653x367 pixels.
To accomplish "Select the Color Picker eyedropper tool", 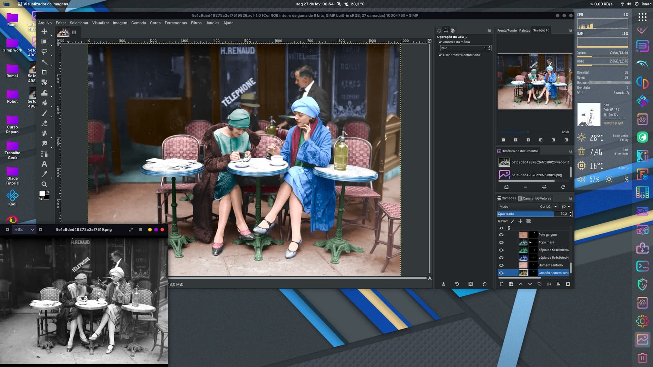I will pyautogui.click(x=44, y=174).
